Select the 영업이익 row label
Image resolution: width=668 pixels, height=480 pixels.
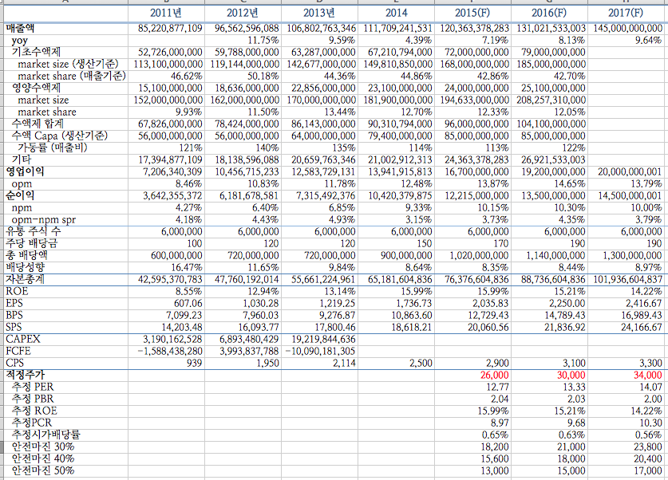[25, 171]
